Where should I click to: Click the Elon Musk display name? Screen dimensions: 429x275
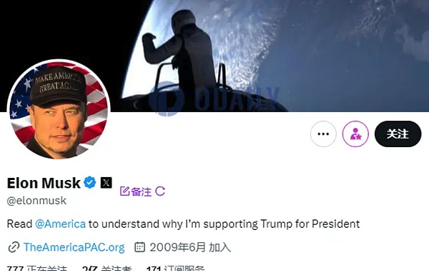(x=44, y=183)
